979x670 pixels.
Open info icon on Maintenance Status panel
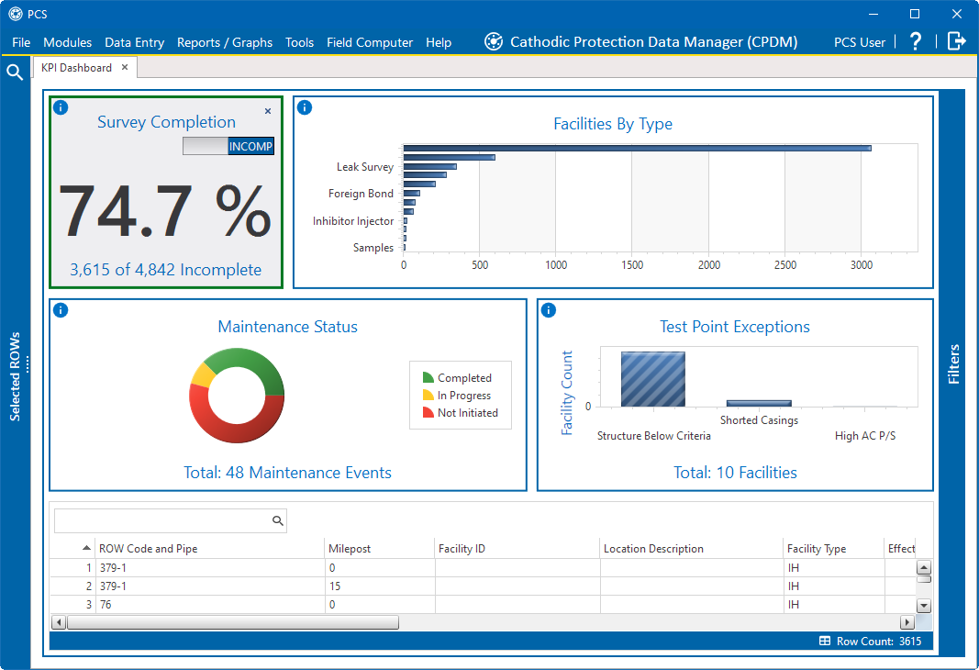coord(61,310)
